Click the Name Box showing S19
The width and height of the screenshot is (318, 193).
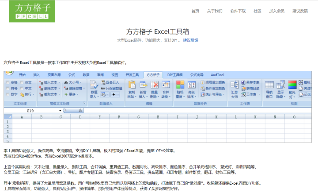(31, 111)
